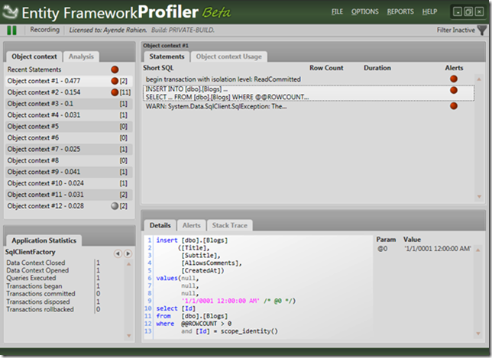Image resolution: width=492 pixels, height=358 pixels.
Task: Sort by the Duration column header
Action: pos(377,68)
